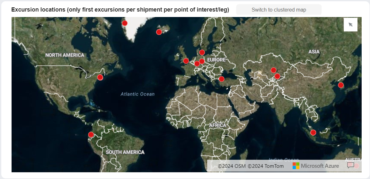Click the ©2024 TomTom attribution text
Viewport: 370px width, 179px height.
pos(266,166)
